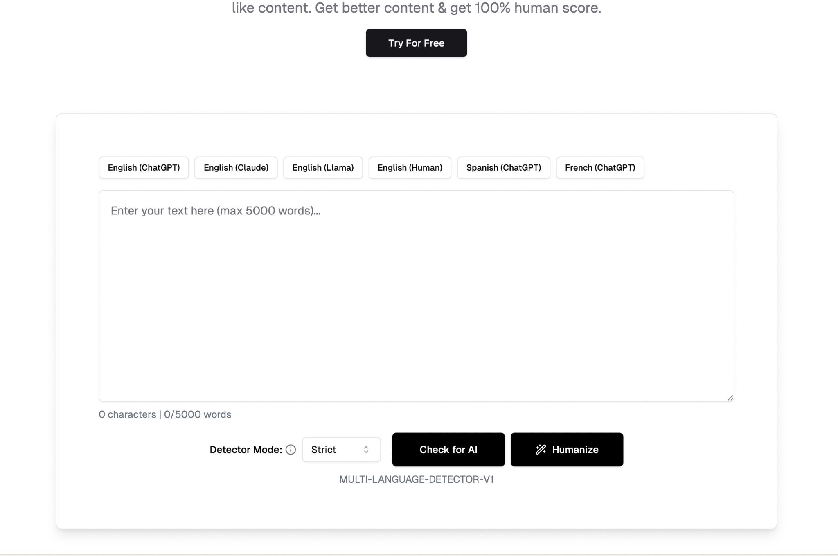Select the English (Claude) sample

tap(236, 168)
